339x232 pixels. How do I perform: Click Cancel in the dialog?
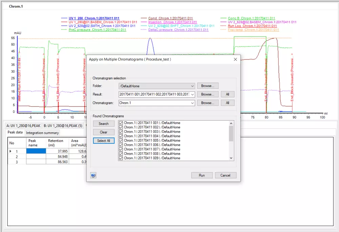(x=225, y=175)
